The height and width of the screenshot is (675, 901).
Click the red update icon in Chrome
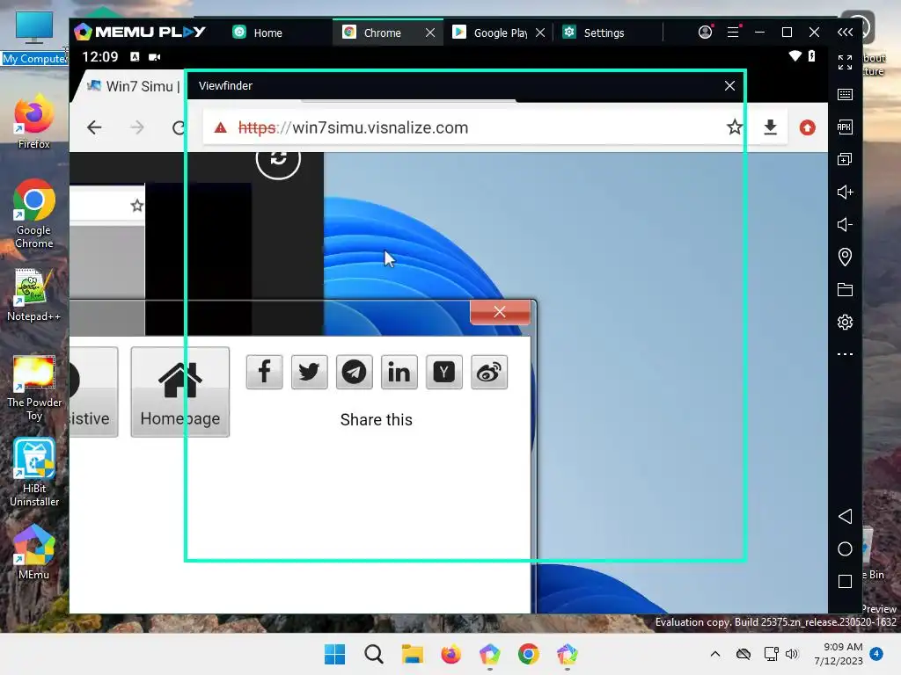coord(808,127)
